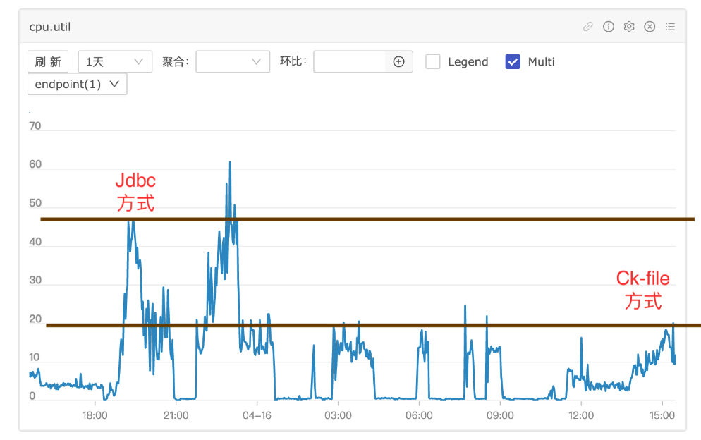Image resolution: width=701 pixels, height=440 pixels.
Task: Click the 20 y-axis value
Action: (35, 319)
